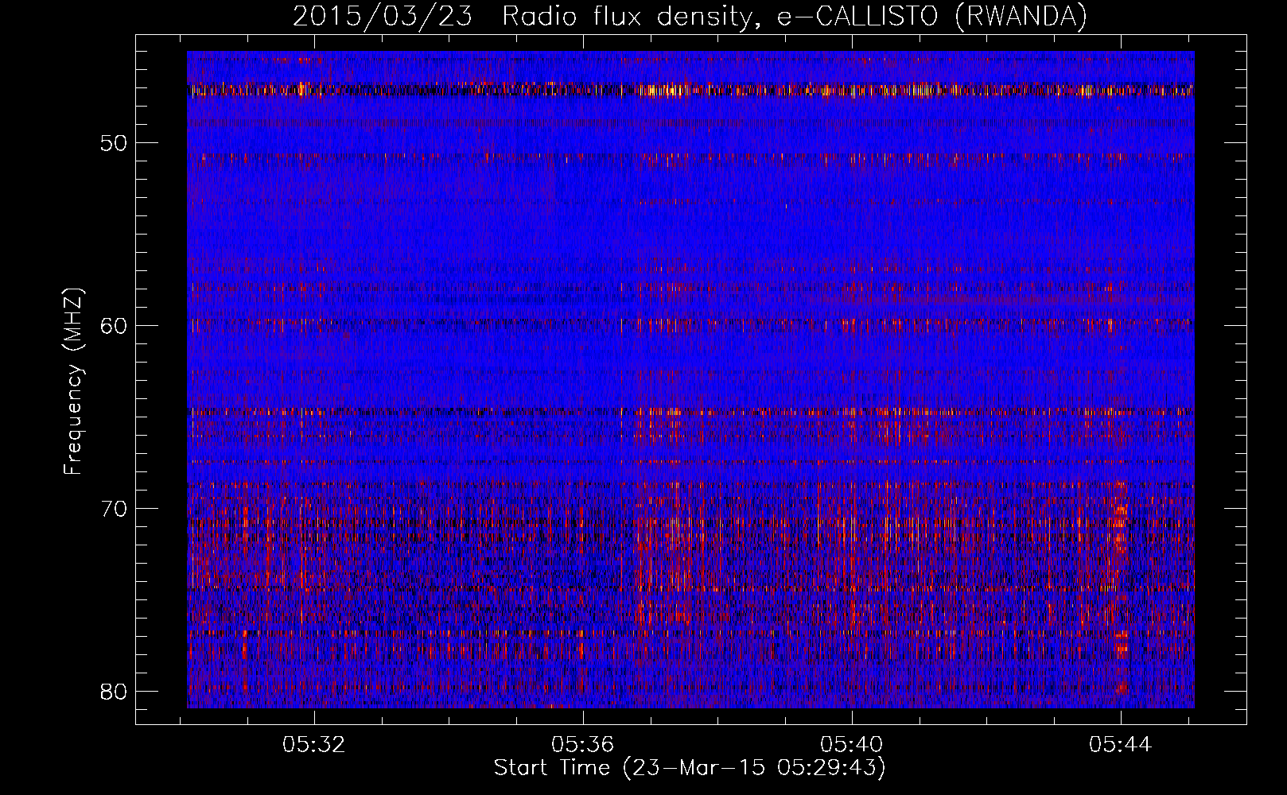Click the 05:36 time tick label
Image resolution: width=1287 pixels, height=795 pixels.
click(x=583, y=745)
